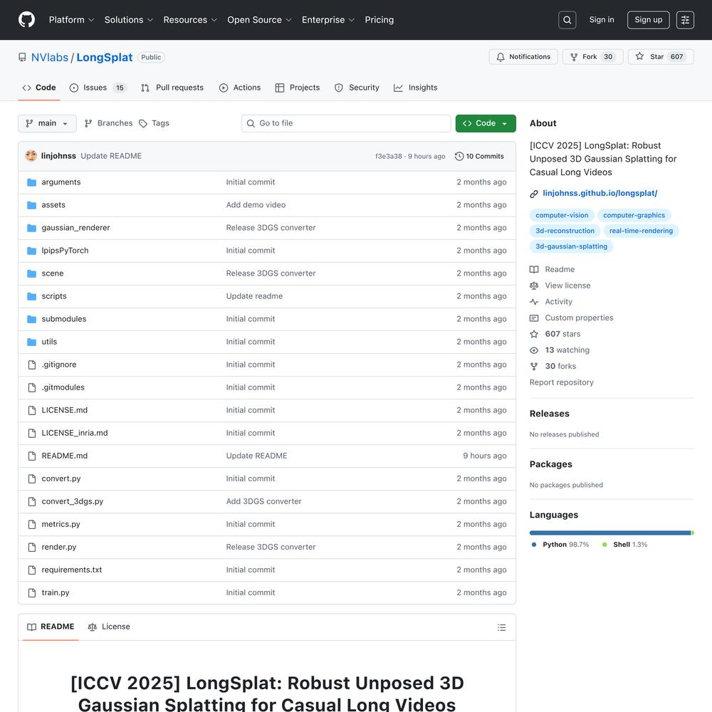The height and width of the screenshot is (712, 712).
Task: Switch to the Issues tab
Action: pyautogui.click(x=95, y=88)
